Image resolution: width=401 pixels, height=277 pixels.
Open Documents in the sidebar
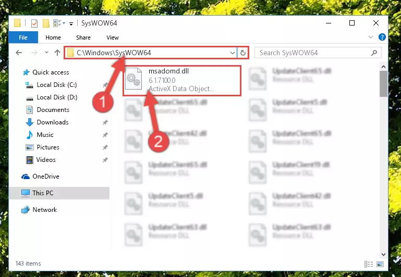pyautogui.click(x=53, y=110)
